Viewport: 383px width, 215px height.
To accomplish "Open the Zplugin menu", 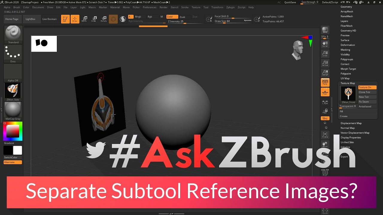I will pos(230,7).
